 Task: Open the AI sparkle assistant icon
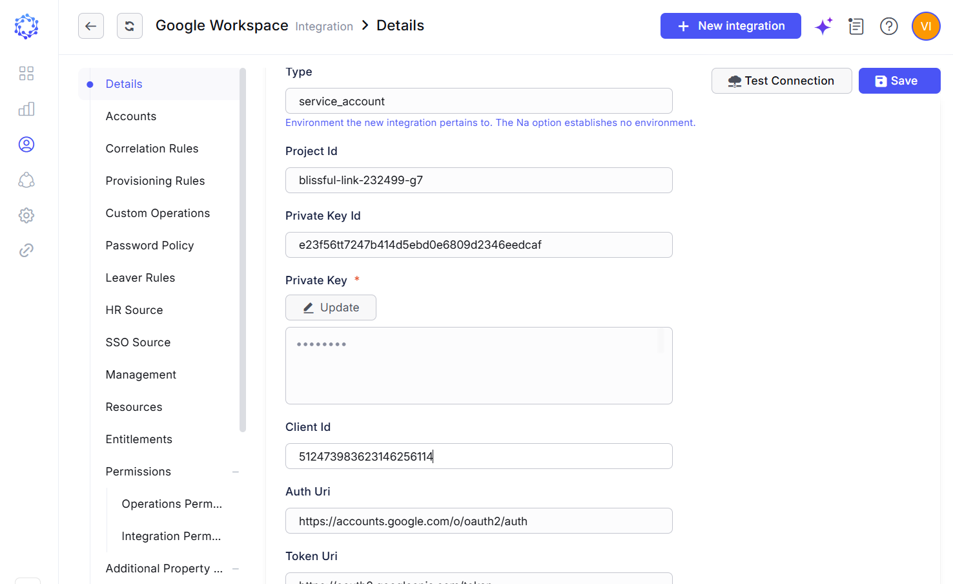pos(824,26)
